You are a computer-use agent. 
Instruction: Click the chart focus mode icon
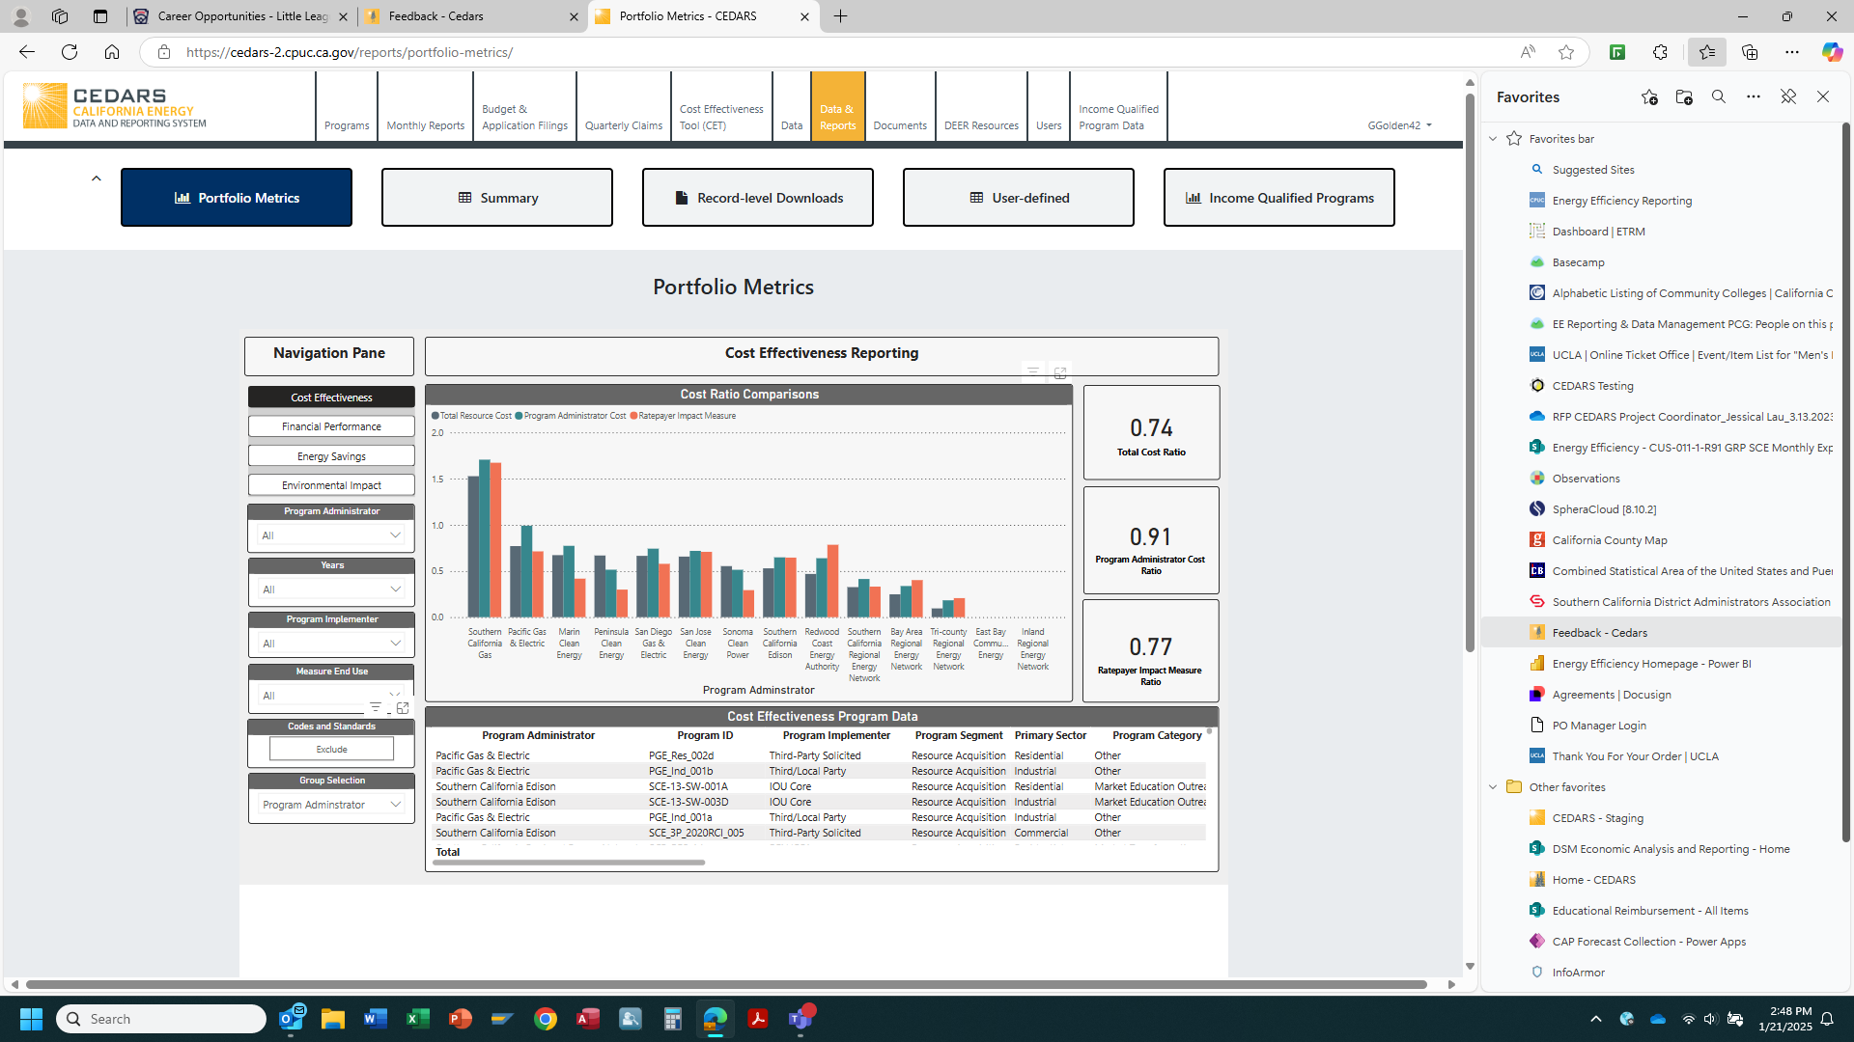pyautogui.click(x=1059, y=372)
